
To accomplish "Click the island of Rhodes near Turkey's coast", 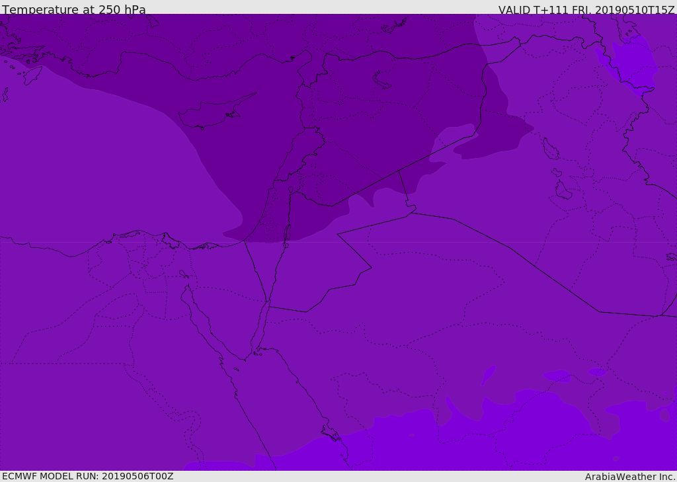I will [32, 75].
